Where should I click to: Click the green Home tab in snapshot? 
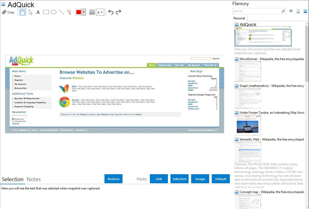tap(152, 65)
